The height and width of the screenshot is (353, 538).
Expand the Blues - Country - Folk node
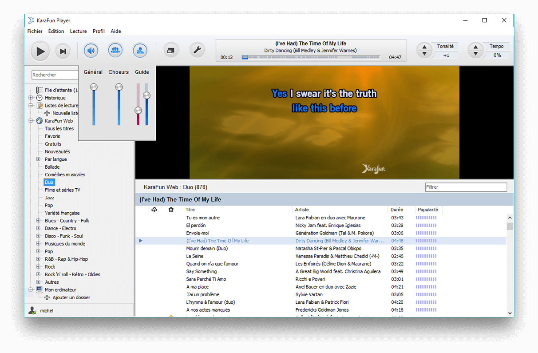(39, 221)
